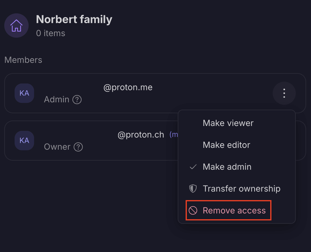Click the help icon next to Admin
This screenshot has height=252, width=311.
coord(77,99)
